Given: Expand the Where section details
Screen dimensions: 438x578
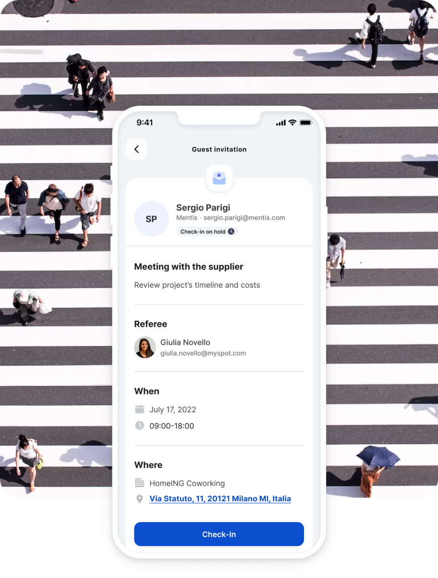Looking at the screenshot, I should coord(148,465).
